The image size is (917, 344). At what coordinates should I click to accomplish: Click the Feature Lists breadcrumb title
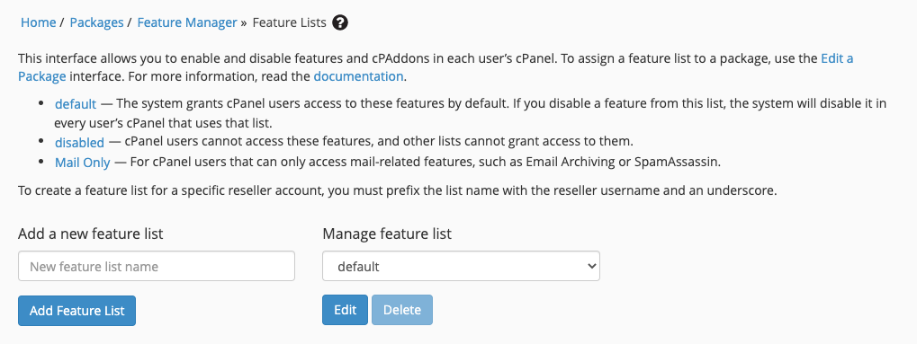[289, 22]
